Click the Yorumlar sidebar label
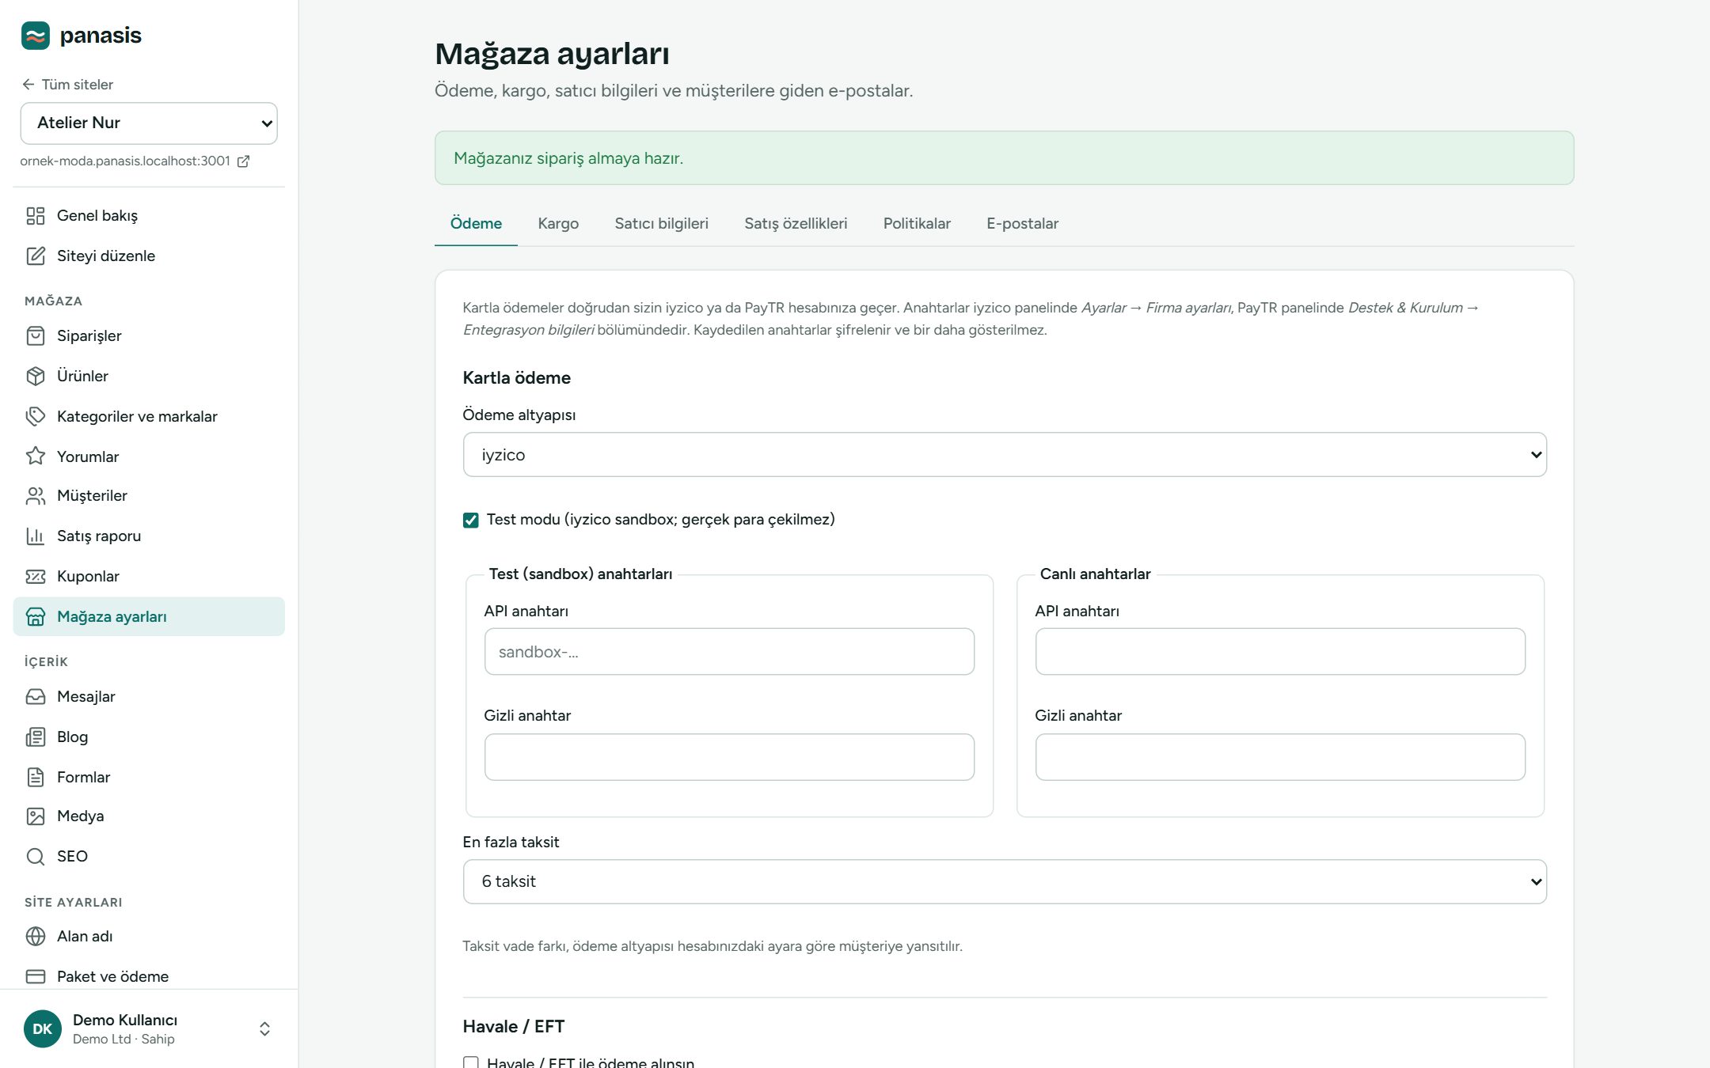Image resolution: width=1710 pixels, height=1068 pixels. tap(88, 456)
